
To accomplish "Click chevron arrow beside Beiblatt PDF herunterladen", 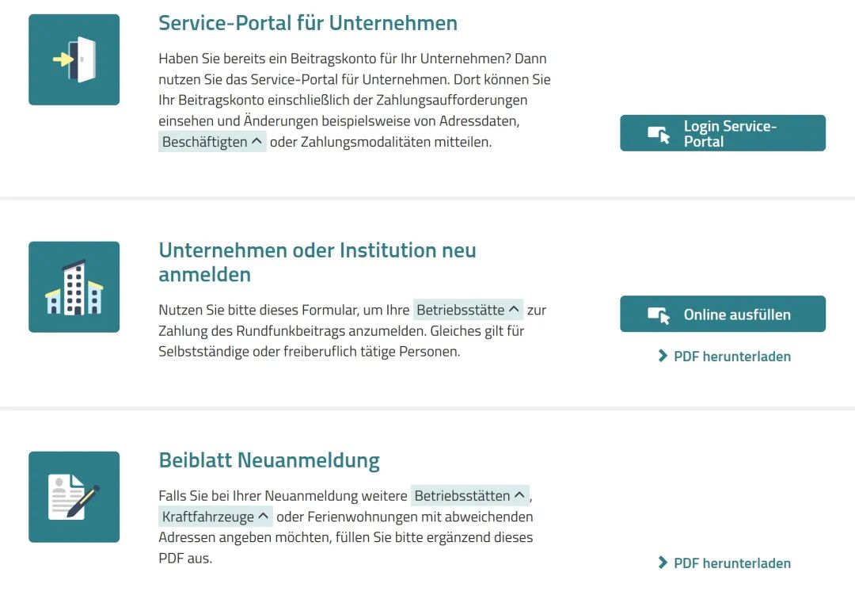I will coord(663,563).
